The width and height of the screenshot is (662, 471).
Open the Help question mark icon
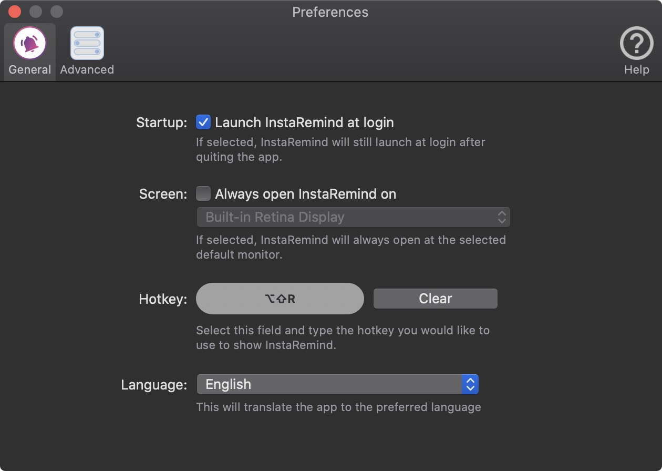(x=636, y=44)
